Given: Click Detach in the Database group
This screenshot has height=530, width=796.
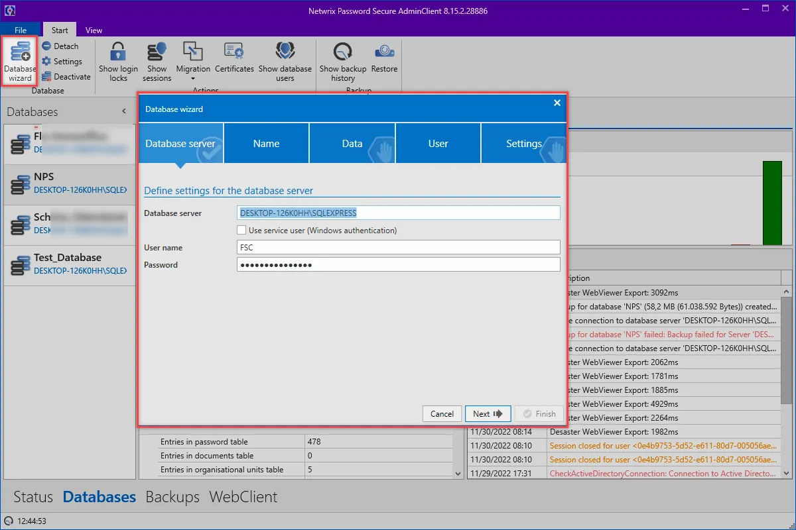Looking at the screenshot, I should [60, 46].
